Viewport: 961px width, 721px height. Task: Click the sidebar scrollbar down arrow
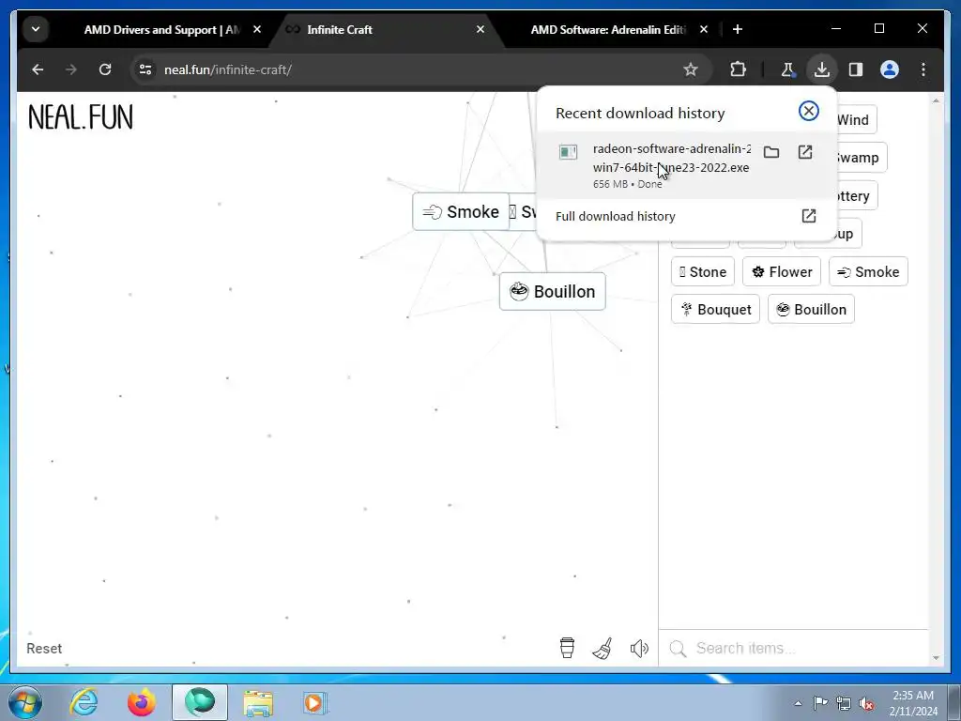pos(936,658)
